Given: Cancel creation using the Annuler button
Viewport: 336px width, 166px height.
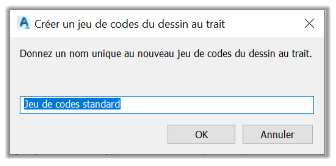Looking at the screenshot, I should tap(277, 134).
